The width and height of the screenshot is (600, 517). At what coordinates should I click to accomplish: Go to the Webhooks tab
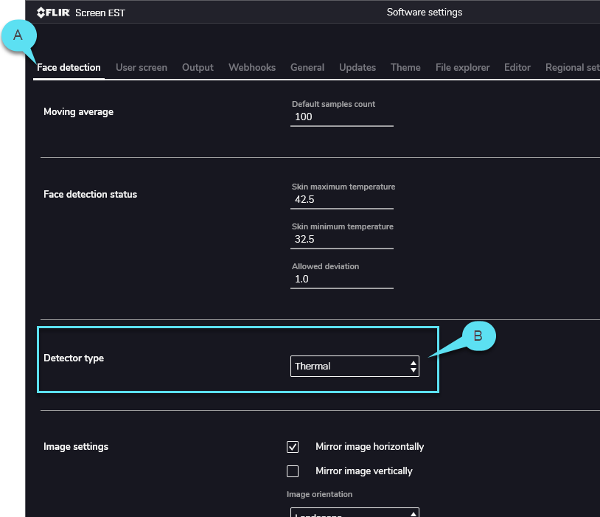point(252,67)
